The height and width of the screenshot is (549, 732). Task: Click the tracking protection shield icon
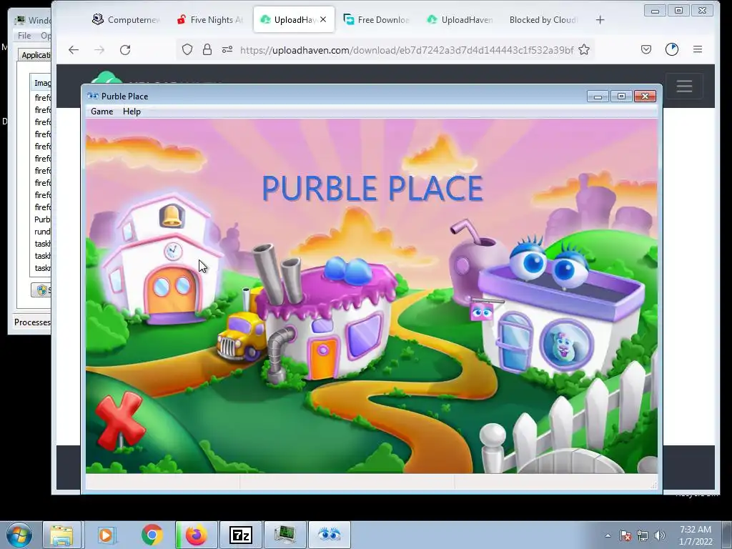coord(187,49)
